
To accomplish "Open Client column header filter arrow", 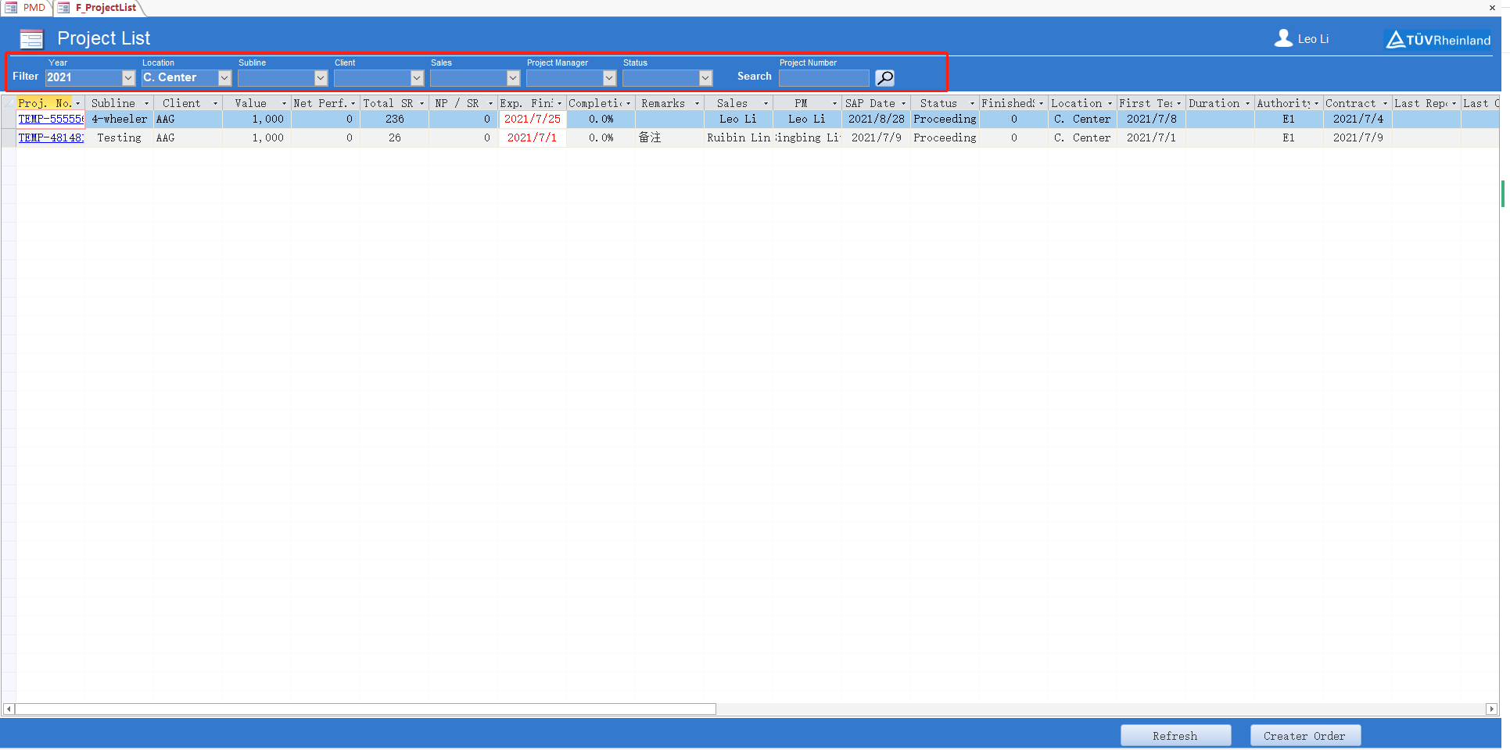I will 215,103.
